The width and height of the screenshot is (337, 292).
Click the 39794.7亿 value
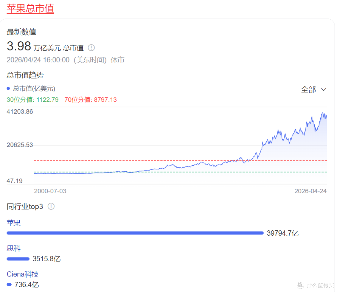tap(283, 233)
